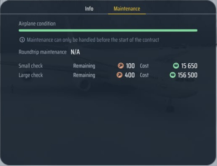Screen dimensions: 217x166
Task: Click the Large check cost value 156 500
Action: tap(188, 75)
